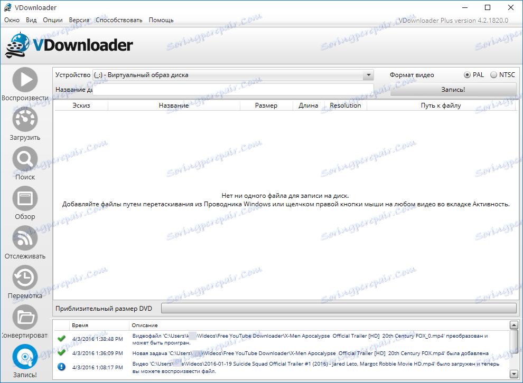Open the Конвертировать conversion tool

(x=24, y=318)
